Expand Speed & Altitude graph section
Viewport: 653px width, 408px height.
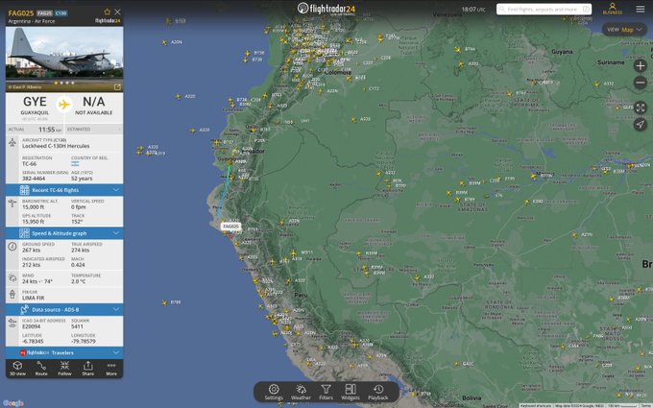(64, 233)
